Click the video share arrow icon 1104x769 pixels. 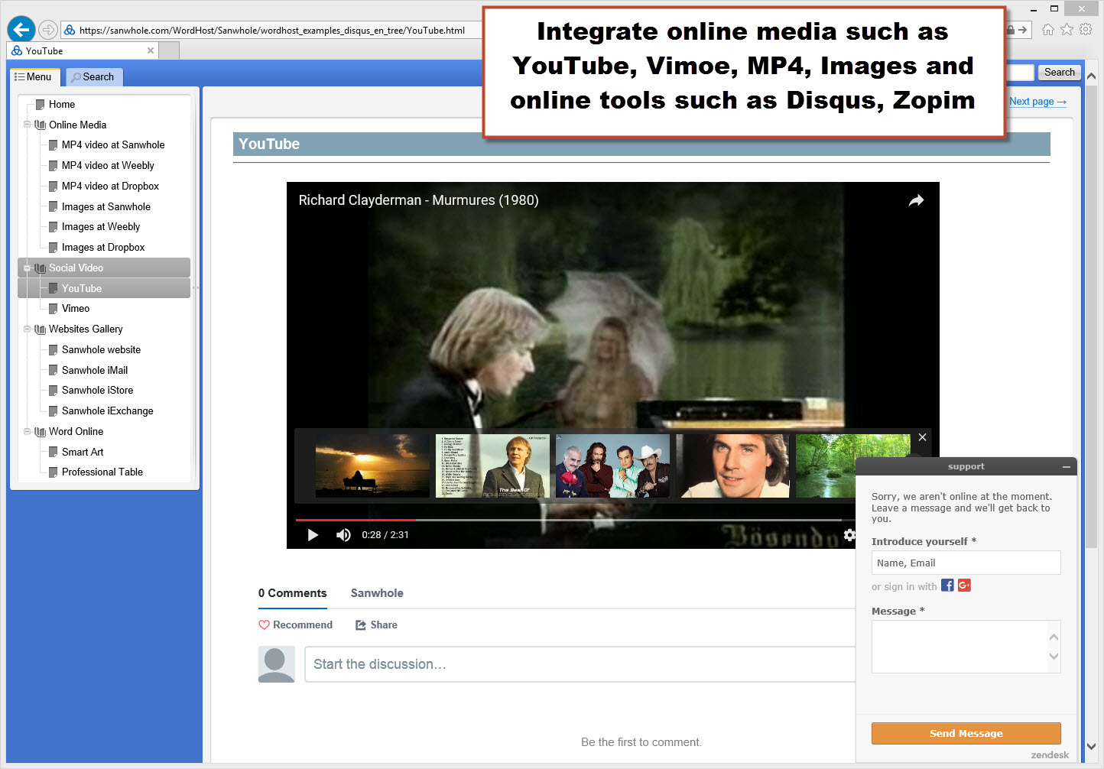[x=916, y=200]
